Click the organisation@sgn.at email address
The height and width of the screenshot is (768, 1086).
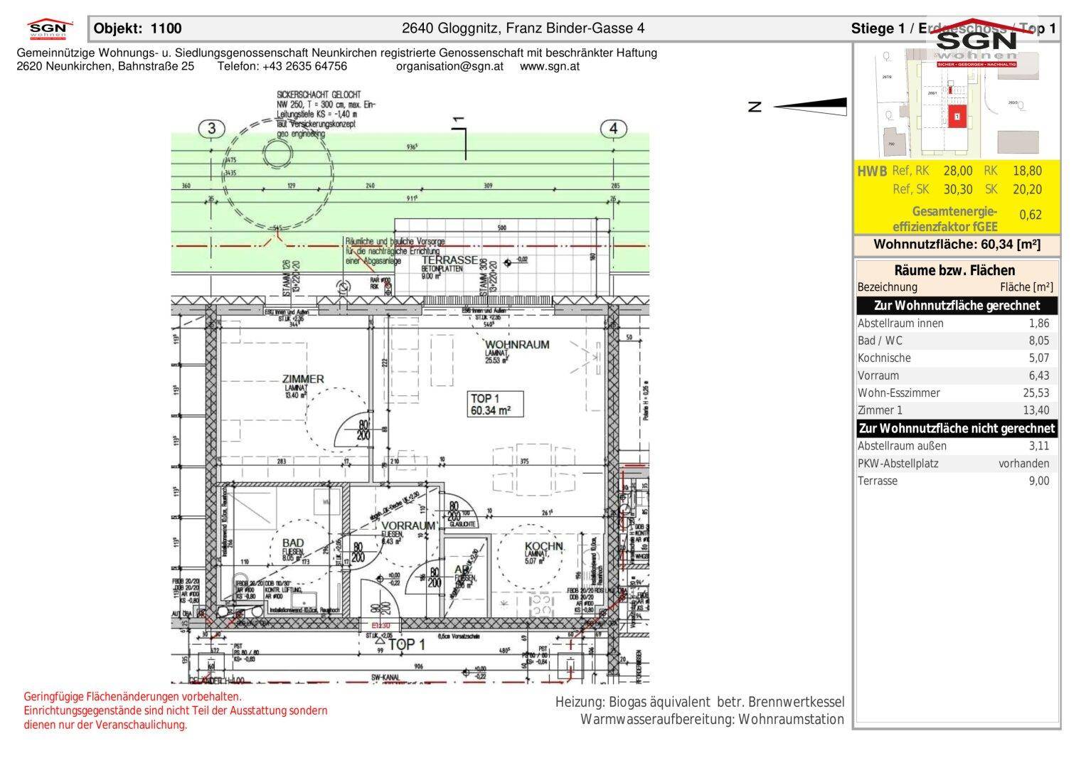[x=449, y=66]
